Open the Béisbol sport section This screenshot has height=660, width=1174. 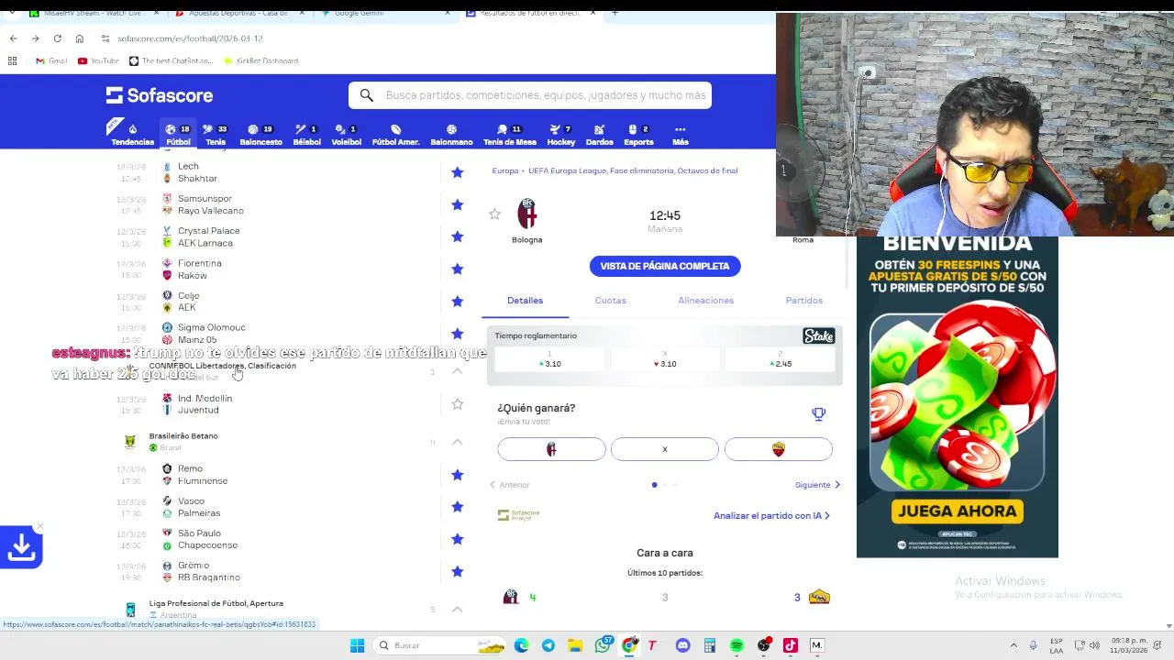pyautogui.click(x=306, y=135)
